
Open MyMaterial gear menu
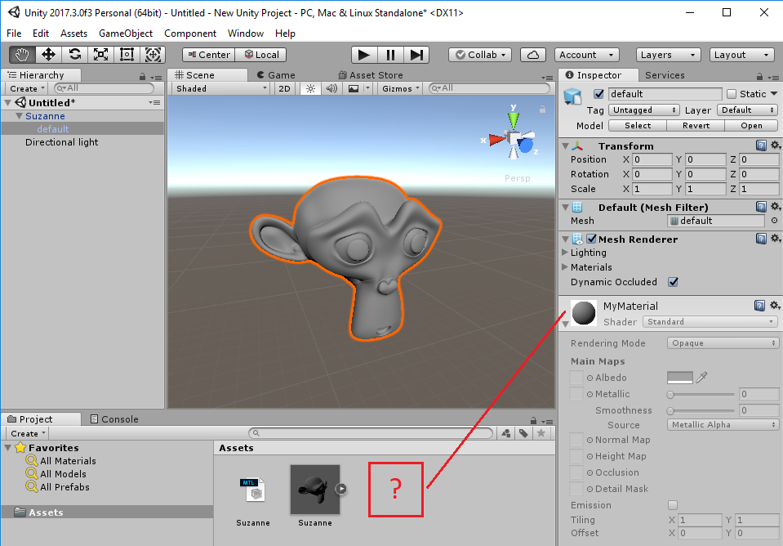(x=775, y=305)
